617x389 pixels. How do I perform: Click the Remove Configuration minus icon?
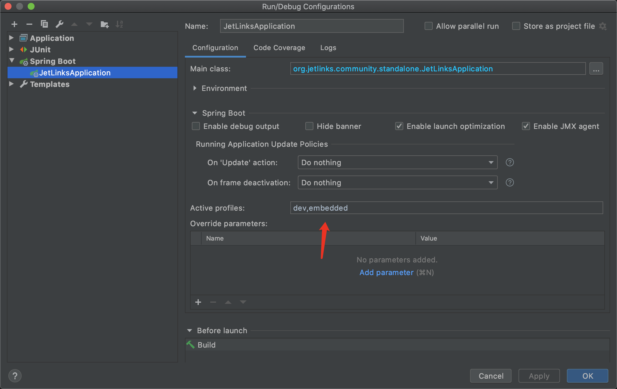[29, 24]
